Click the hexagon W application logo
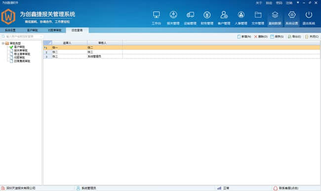Viewport: 321px width, 191px height. tap(8, 17)
